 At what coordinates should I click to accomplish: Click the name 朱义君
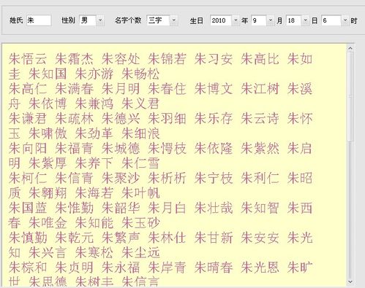coord(140,104)
